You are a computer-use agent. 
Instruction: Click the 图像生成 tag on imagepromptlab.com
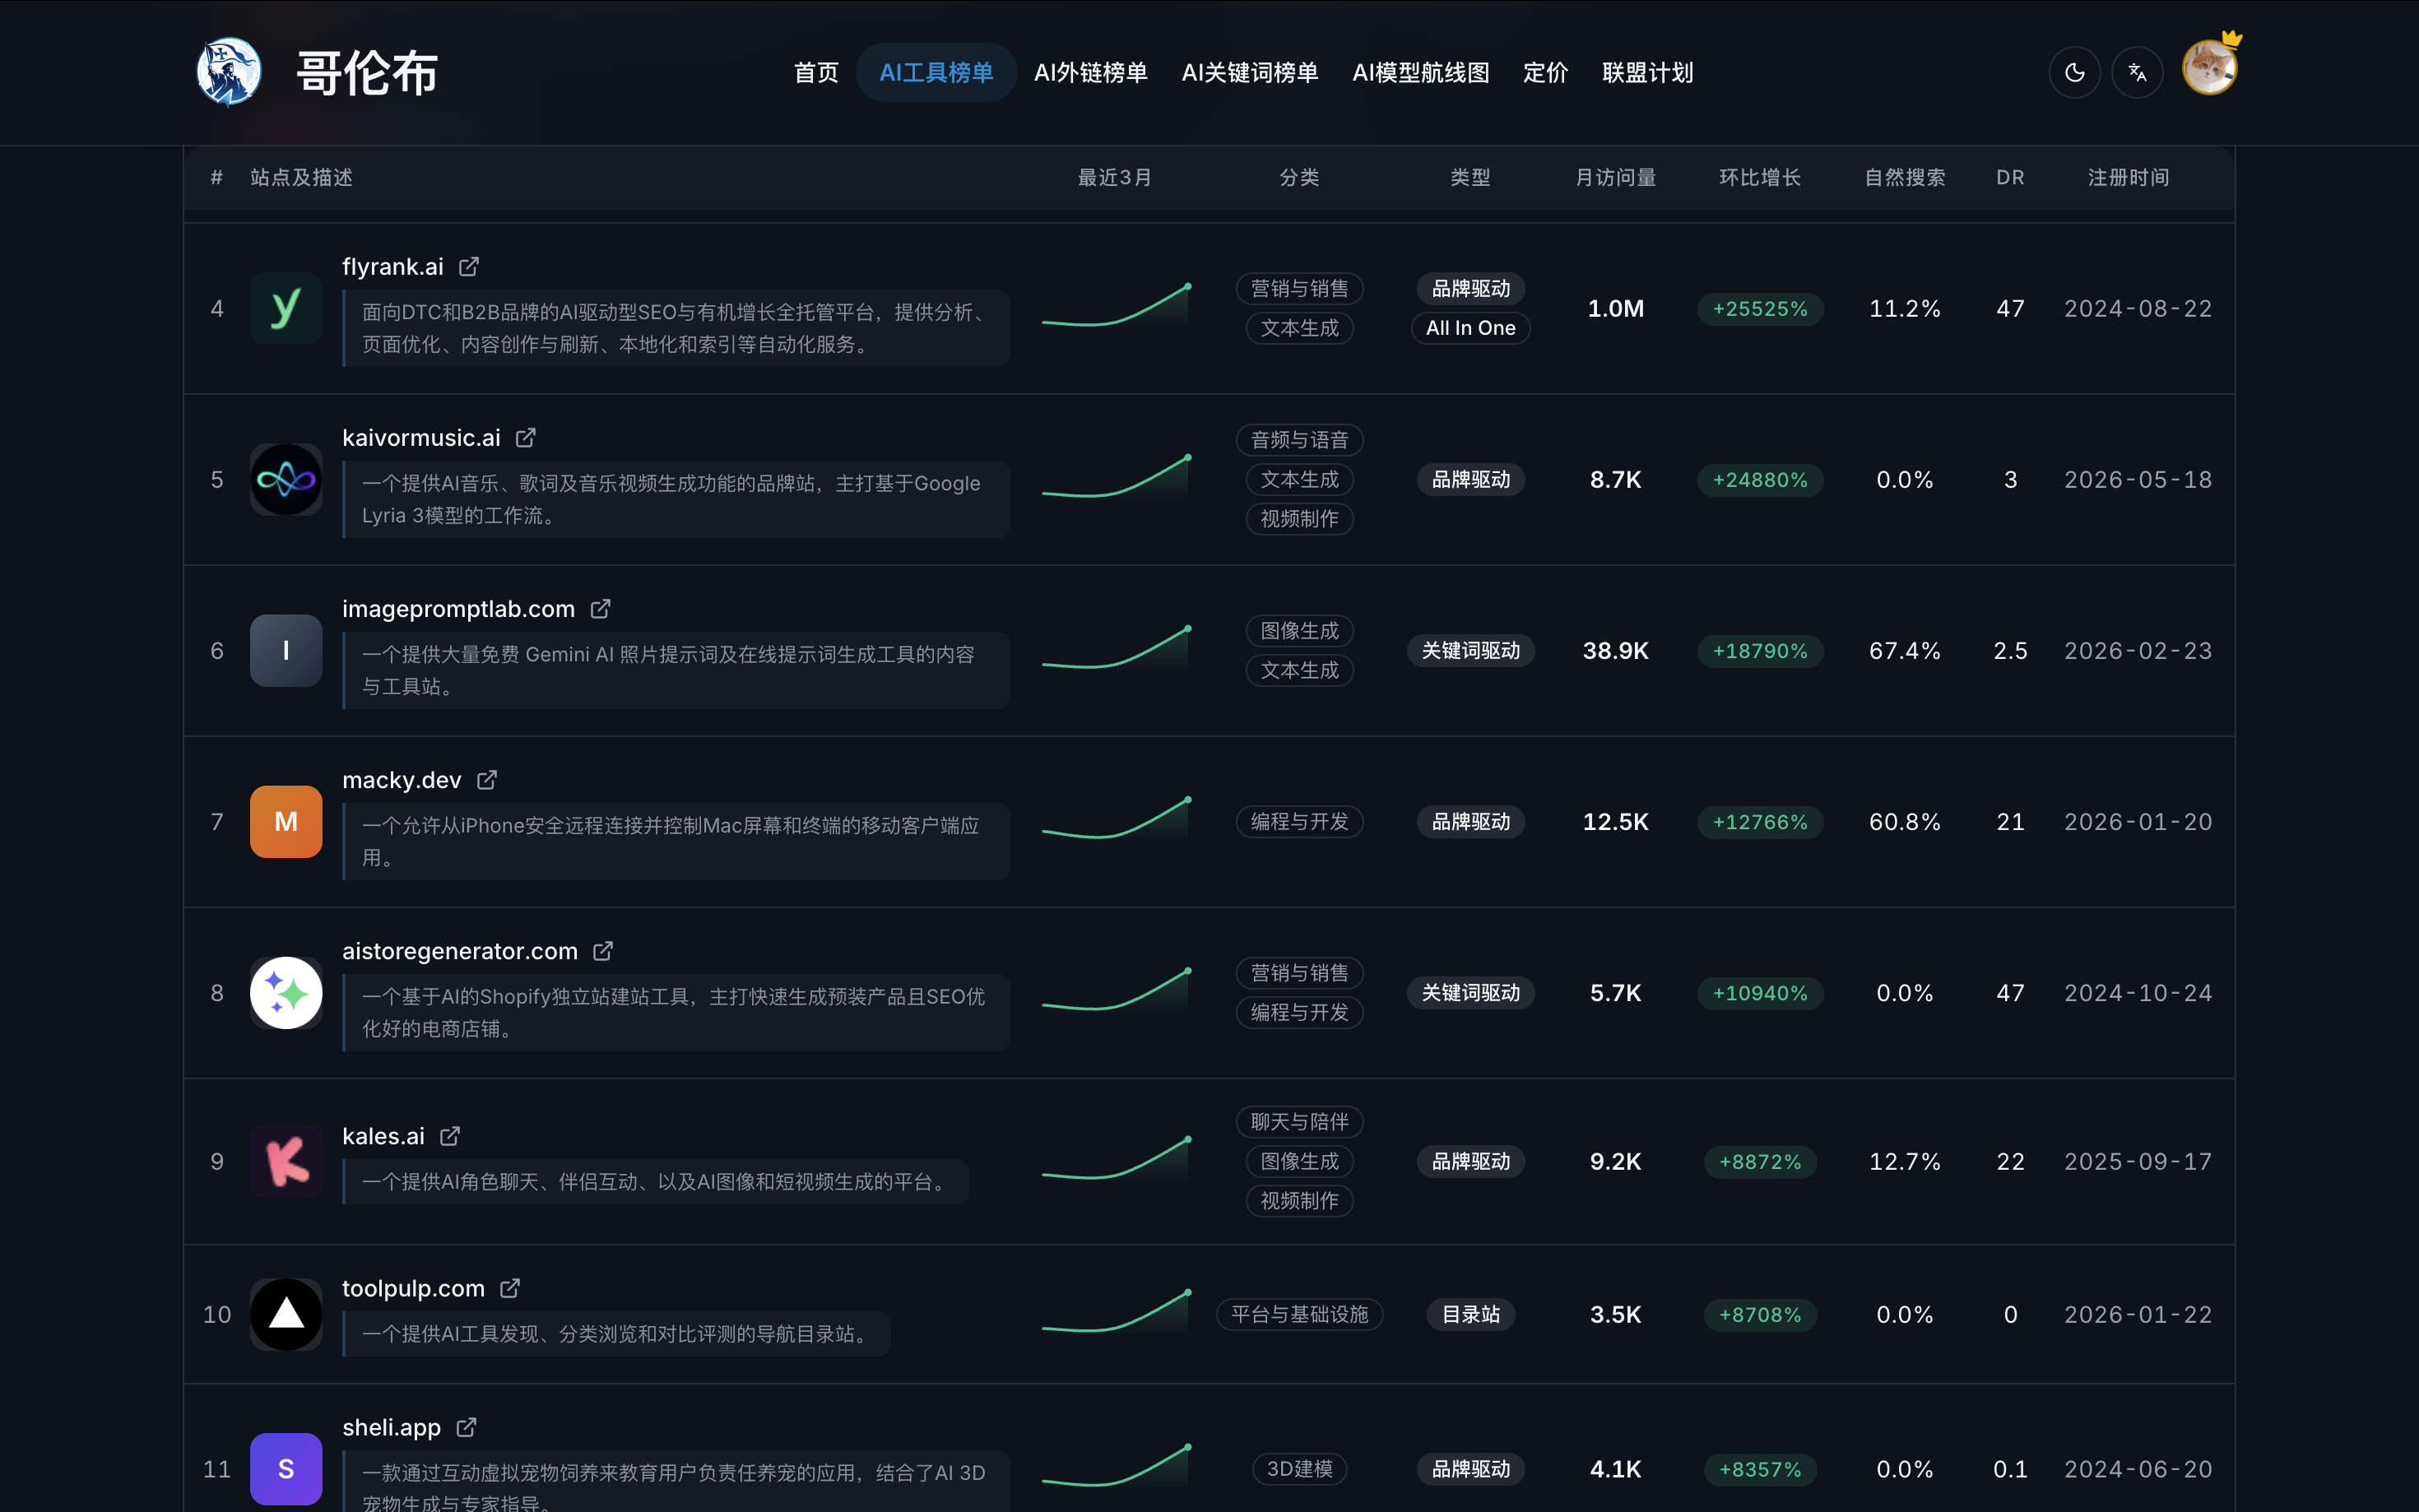pyautogui.click(x=1299, y=631)
